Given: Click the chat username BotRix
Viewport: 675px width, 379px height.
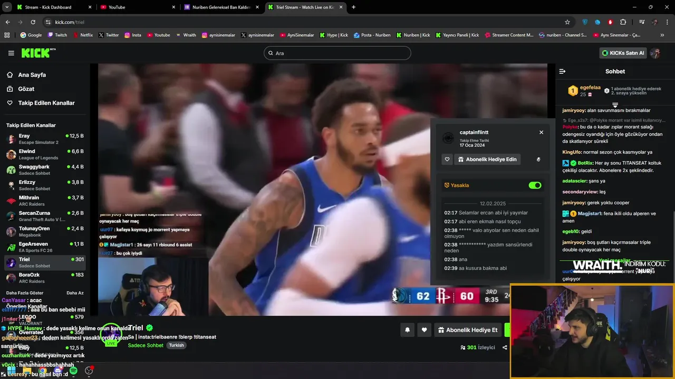Looking at the screenshot, I should click(585, 163).
